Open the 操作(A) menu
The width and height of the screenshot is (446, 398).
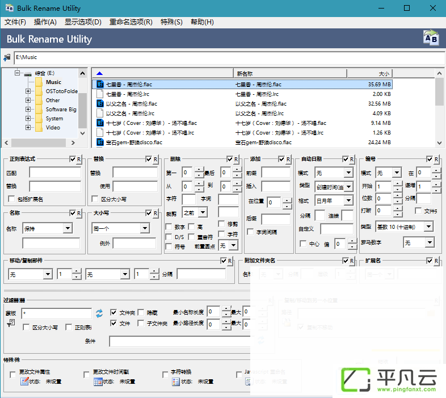tap(45, 22)
